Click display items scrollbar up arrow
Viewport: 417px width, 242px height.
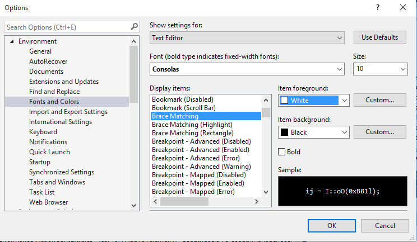266,100
